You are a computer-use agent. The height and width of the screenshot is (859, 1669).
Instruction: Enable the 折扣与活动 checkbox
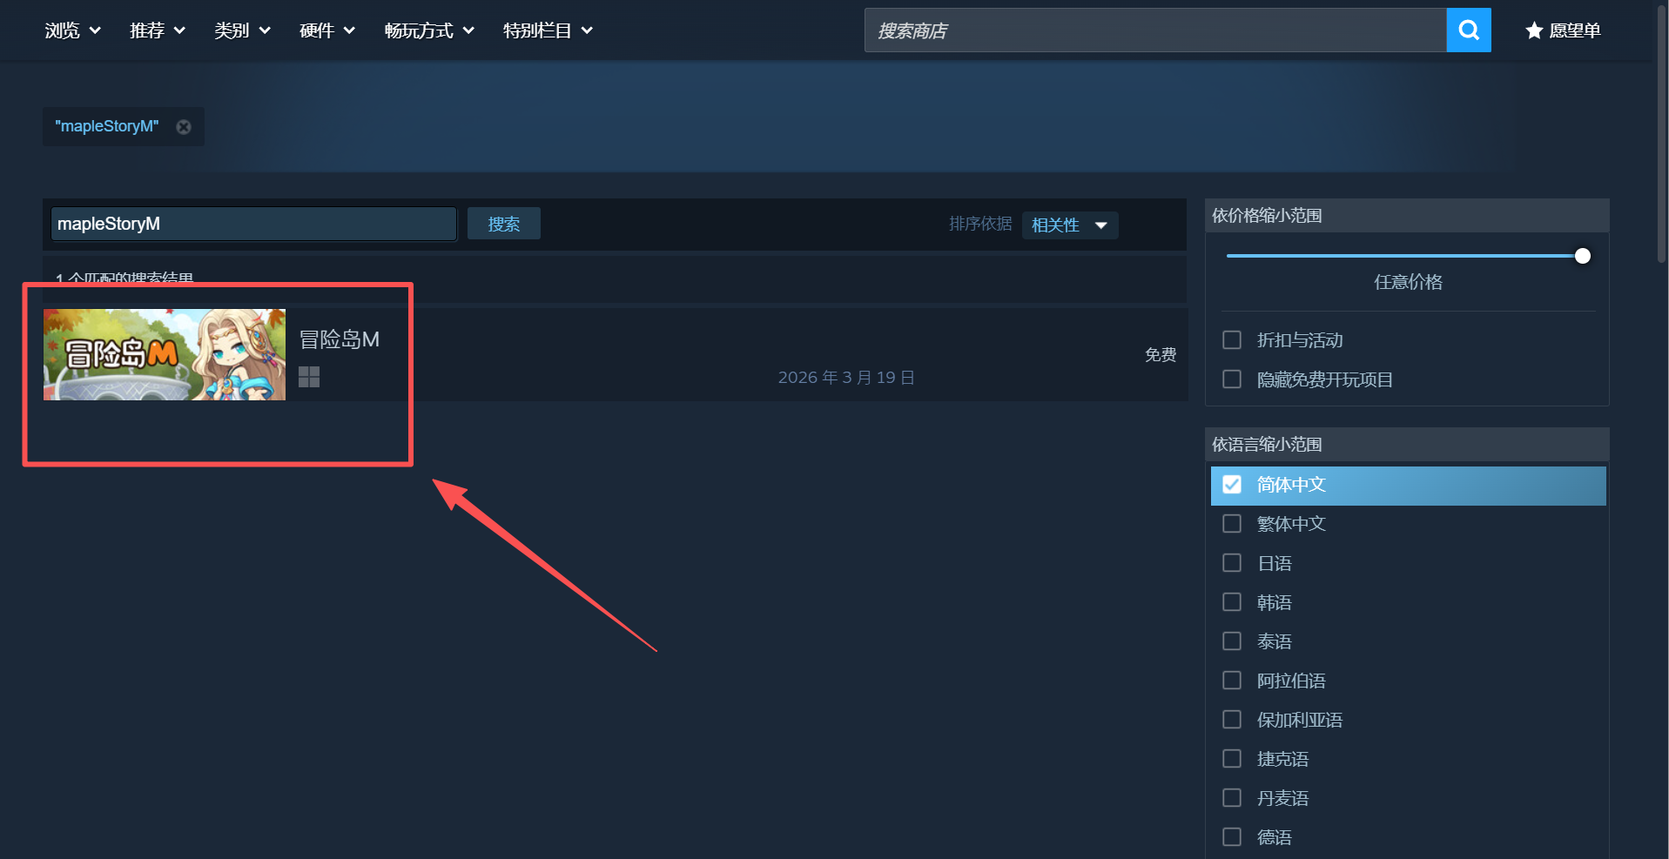[1232, 340]
